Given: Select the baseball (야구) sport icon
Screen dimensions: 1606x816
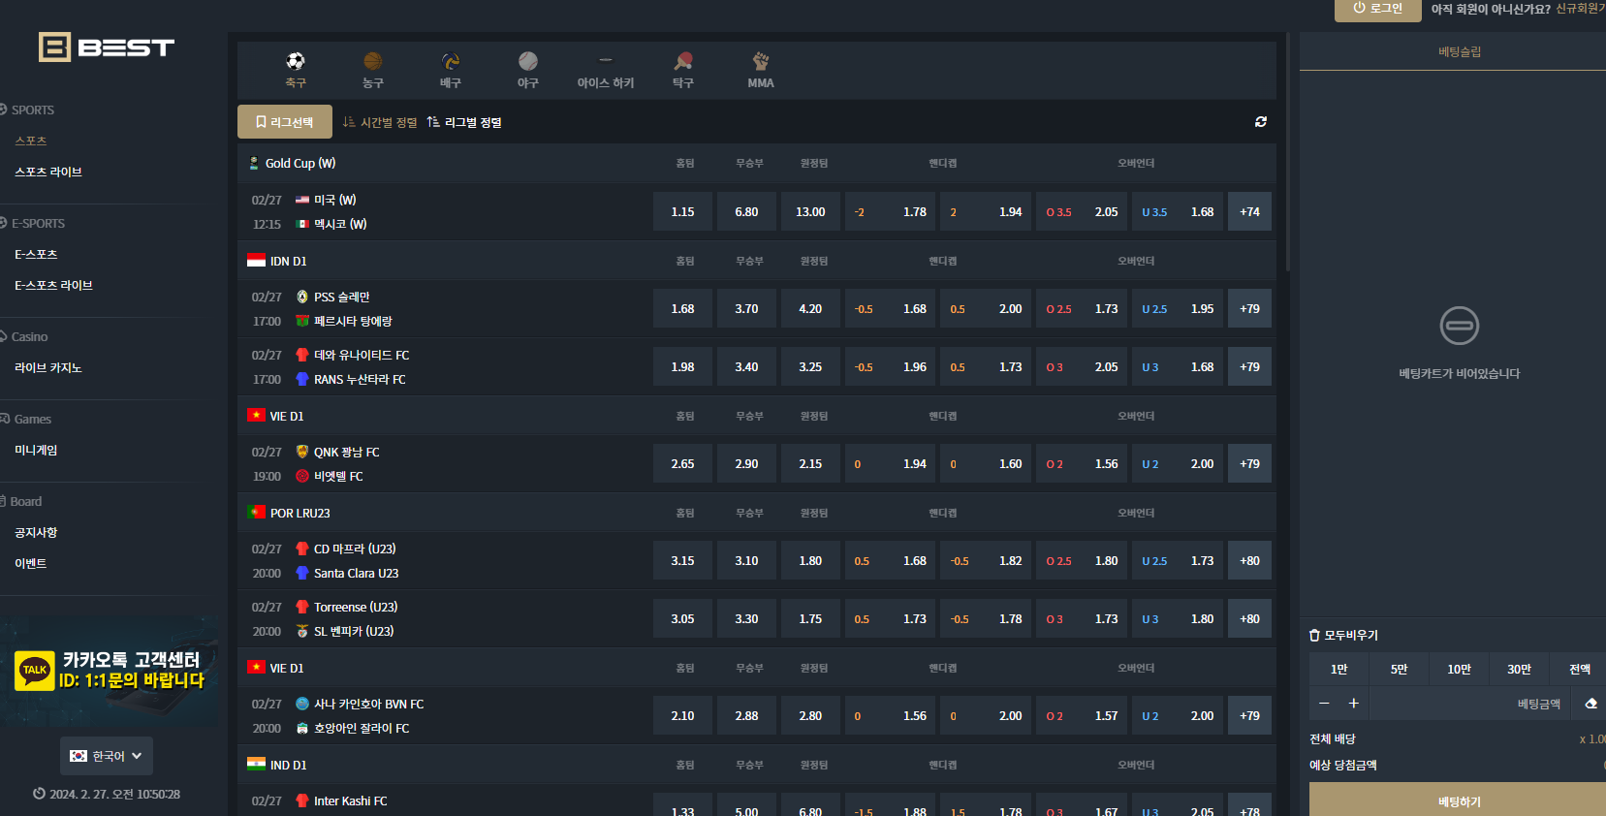Looking at the screenshot, I should (x=527, y=62).
